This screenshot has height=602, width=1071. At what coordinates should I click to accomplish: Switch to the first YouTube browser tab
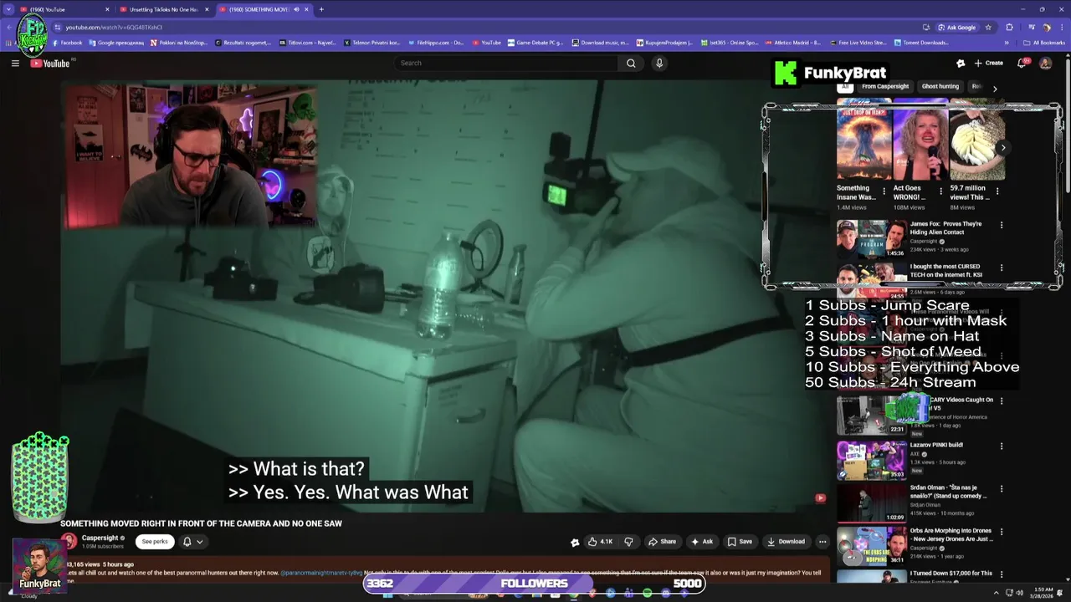point(64,9)
